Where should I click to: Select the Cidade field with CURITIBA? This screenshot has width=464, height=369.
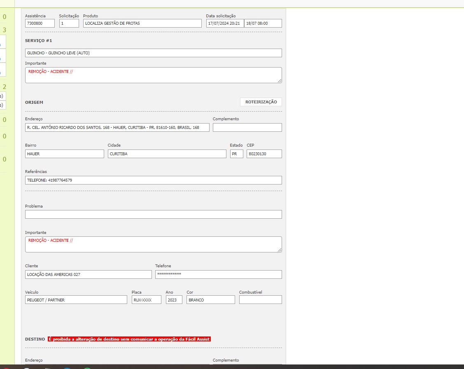[x=167, y=154]
